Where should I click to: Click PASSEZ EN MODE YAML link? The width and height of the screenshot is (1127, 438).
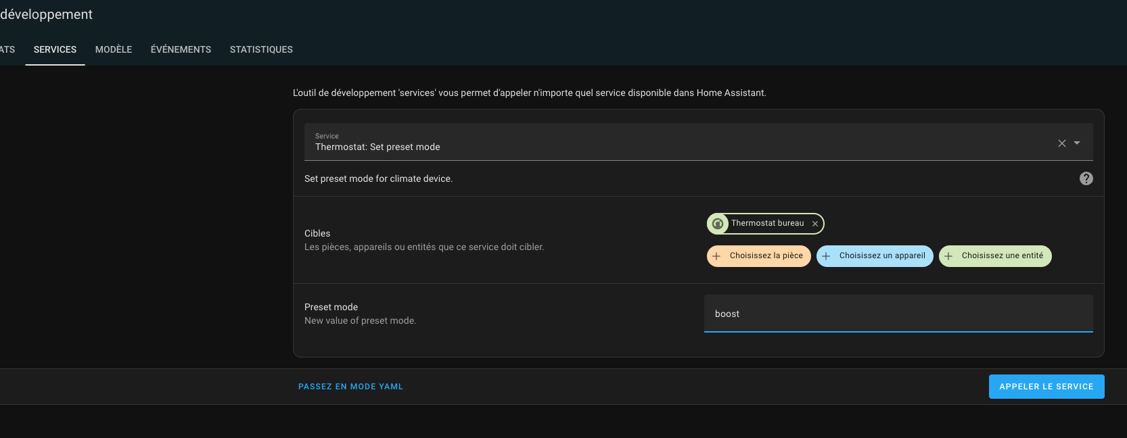click(350, 387)
